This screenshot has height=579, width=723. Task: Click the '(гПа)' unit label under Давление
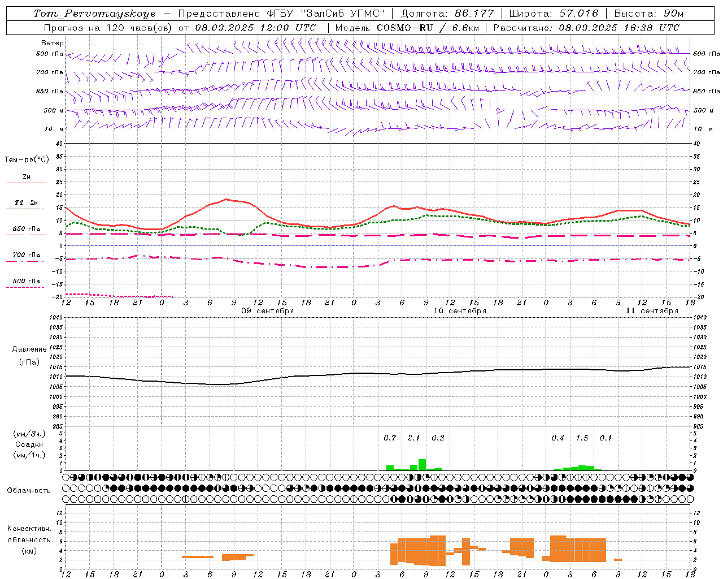[29, 362]
